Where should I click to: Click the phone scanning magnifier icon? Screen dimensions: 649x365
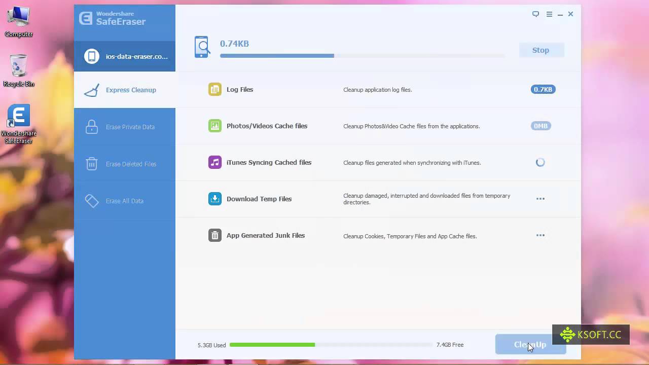point(202,47)
